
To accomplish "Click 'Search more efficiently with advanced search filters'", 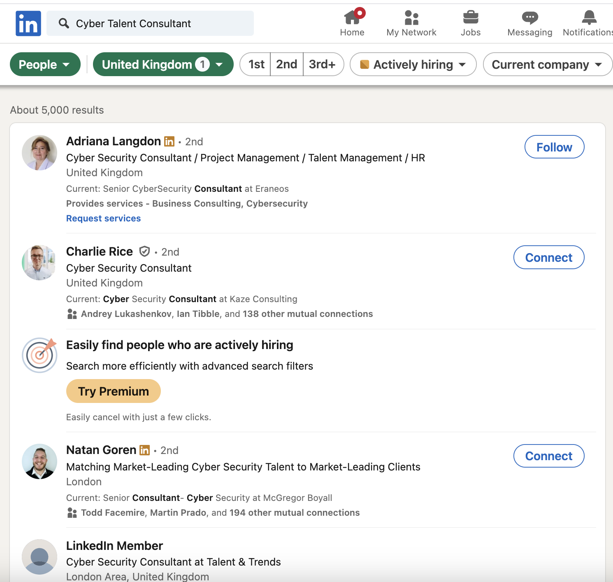I will point(190,366).
